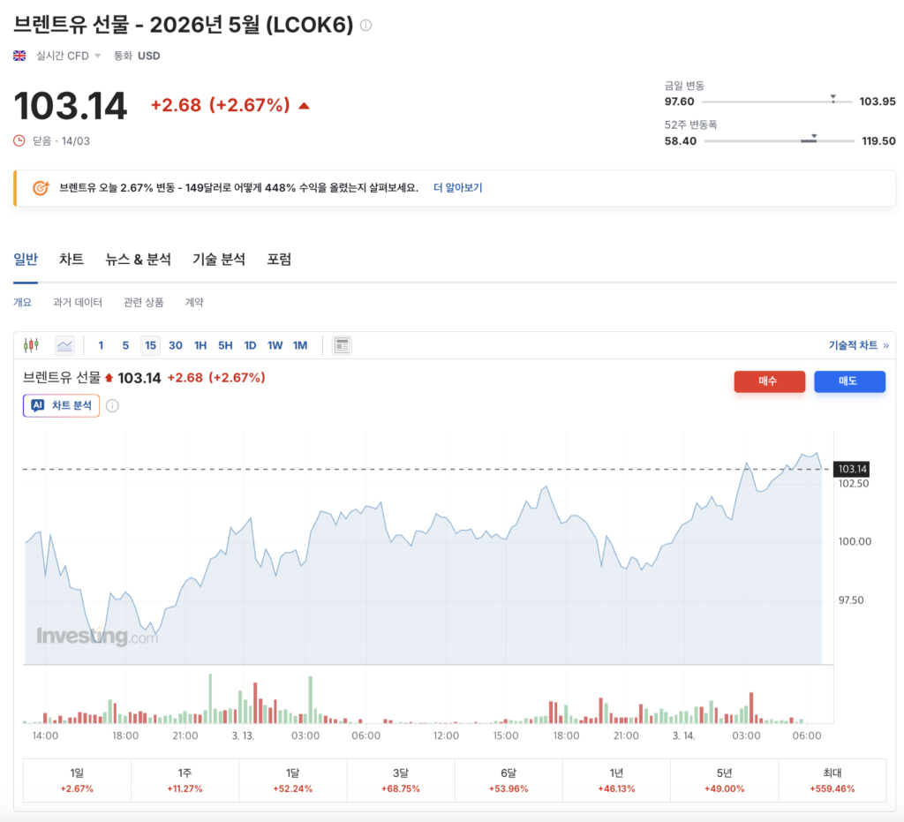Screen dimensions: 904x822
Task: Switch to candlestick chart type icon
Action: [x=31, y=345]
